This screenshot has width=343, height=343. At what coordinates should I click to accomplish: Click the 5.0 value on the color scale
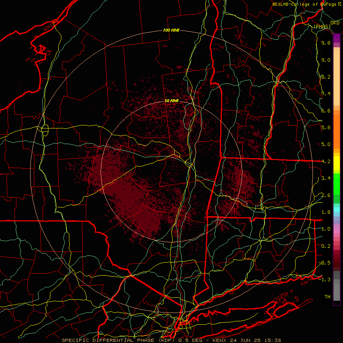click(326, 144)
